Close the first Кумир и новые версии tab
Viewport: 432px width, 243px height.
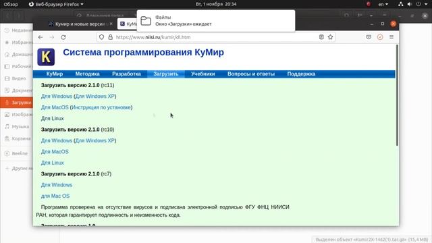[111, 24]
